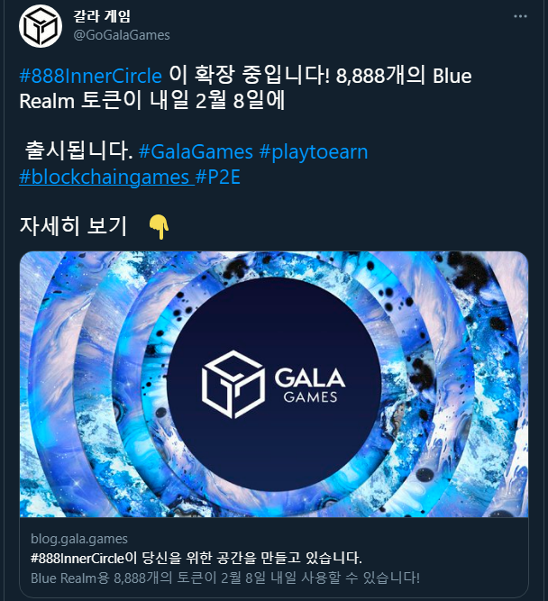Open the @GoGalaGames handle
The height and width of the screenshot is (601, 548).
point(122,35)
